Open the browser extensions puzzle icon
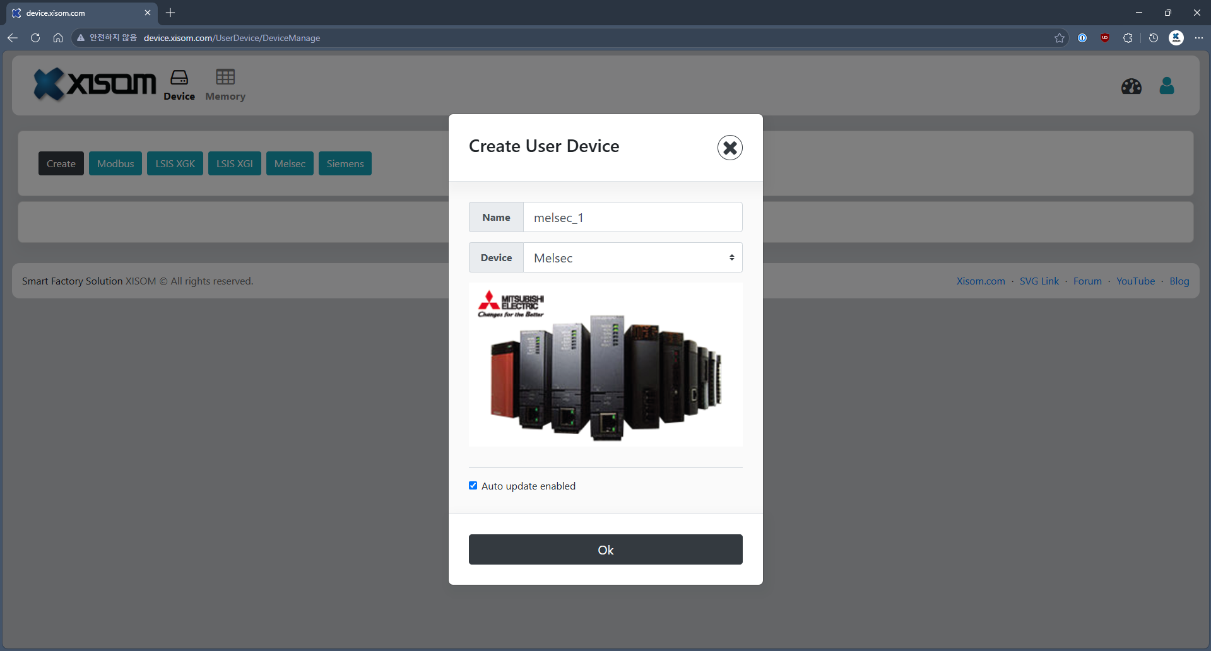The image size is (1211, 651). 1128,38
